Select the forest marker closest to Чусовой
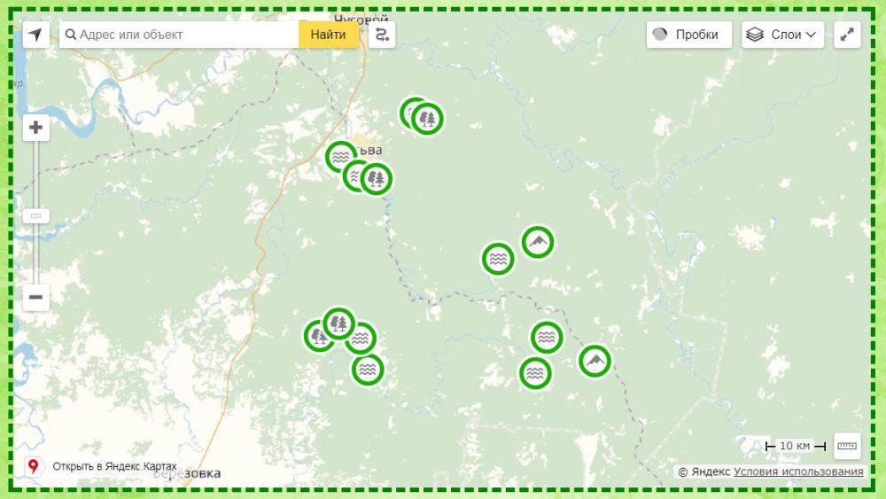This screenshot has height=499, width=886. click(x=428, y=118)
